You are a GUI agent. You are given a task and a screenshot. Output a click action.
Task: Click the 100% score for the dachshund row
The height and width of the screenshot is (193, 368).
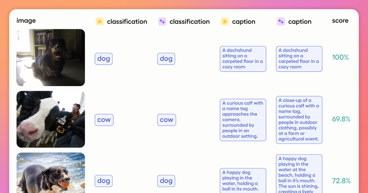(x=340, y=57)
